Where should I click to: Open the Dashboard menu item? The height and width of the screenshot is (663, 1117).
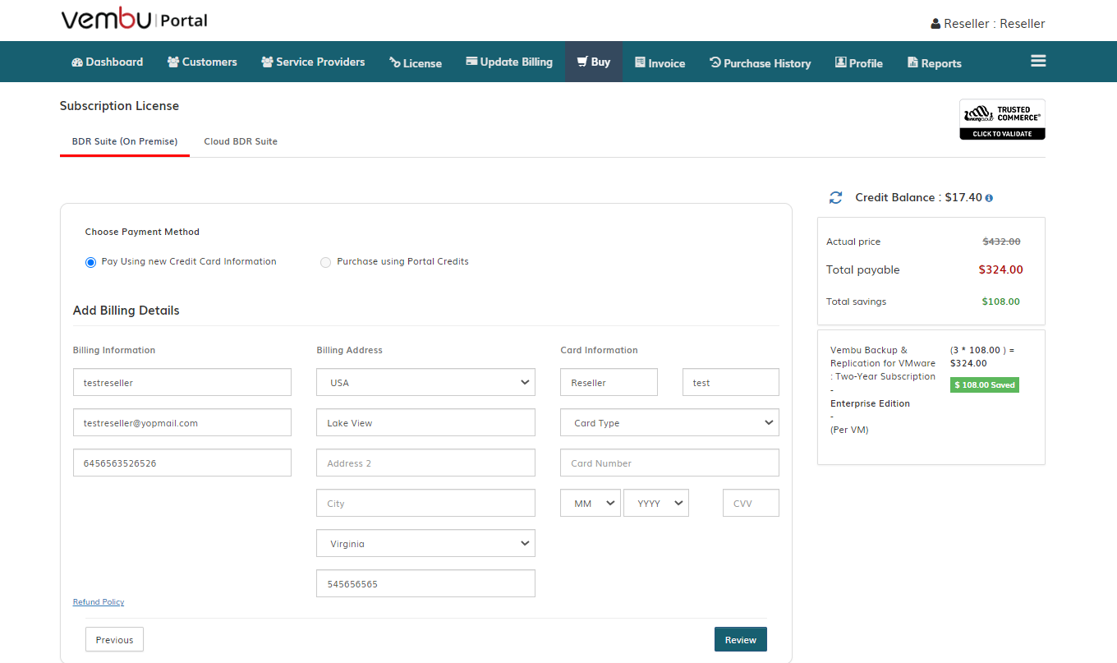(108, 62)
